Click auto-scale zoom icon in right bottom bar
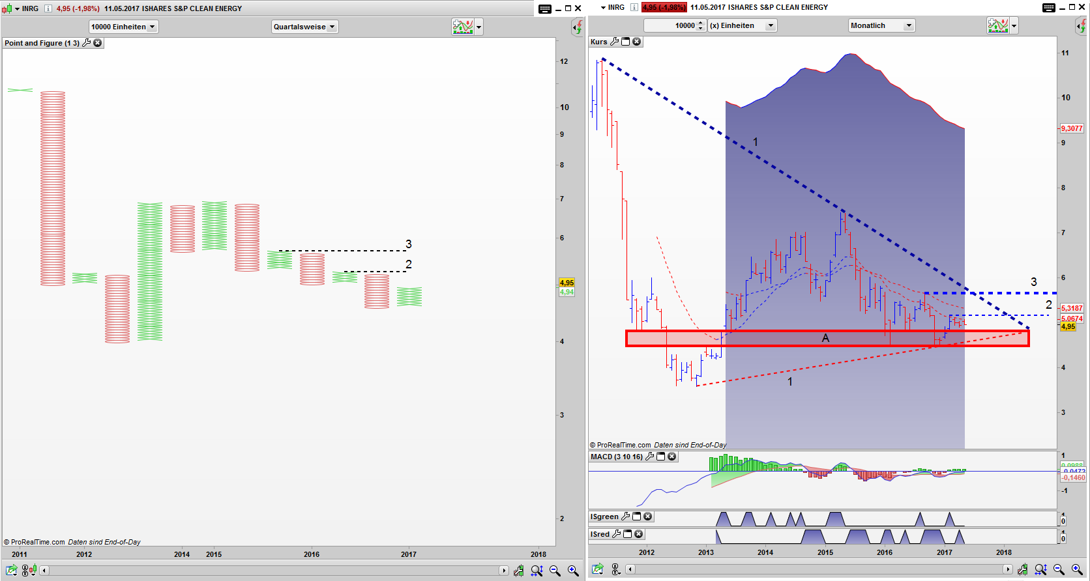Image resolution: width=1090 pixels, height=581 pixels. (1040, 570)
